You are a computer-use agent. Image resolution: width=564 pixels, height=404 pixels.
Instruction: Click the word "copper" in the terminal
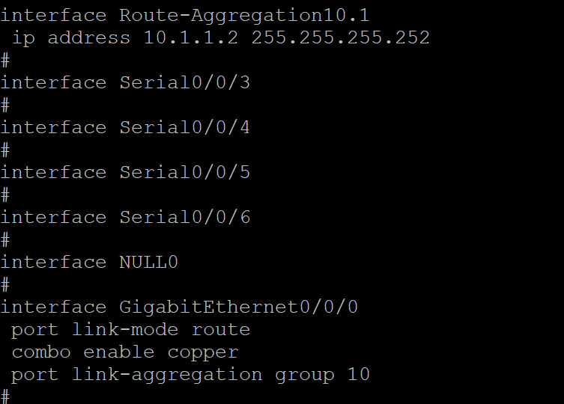202,352
